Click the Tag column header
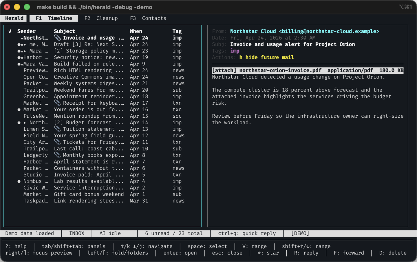Image resolution: width=417 pixels, height=262 pixels. [x=177, y=31]
